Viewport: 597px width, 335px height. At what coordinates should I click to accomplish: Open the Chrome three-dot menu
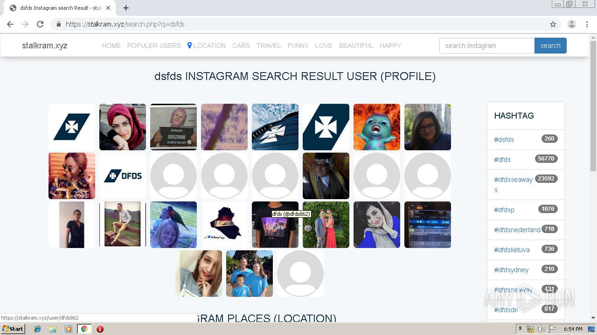587,24
